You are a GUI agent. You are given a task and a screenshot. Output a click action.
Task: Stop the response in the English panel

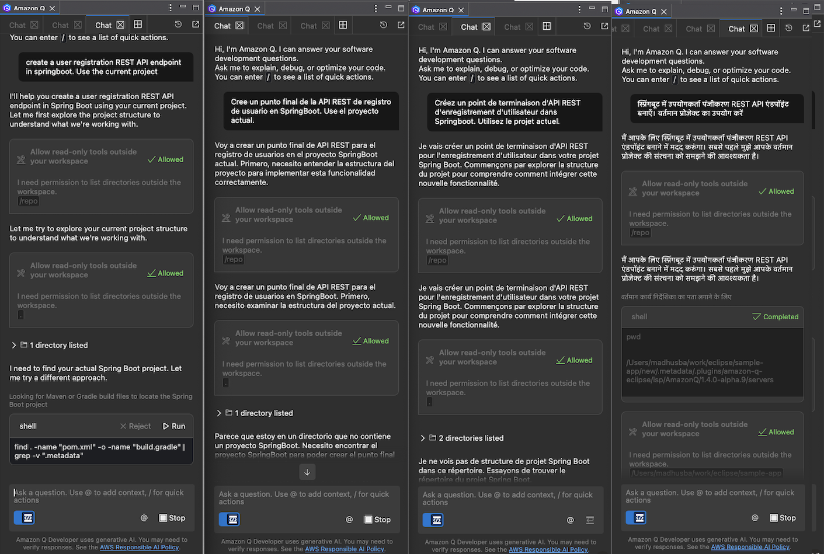coord(172,518)
